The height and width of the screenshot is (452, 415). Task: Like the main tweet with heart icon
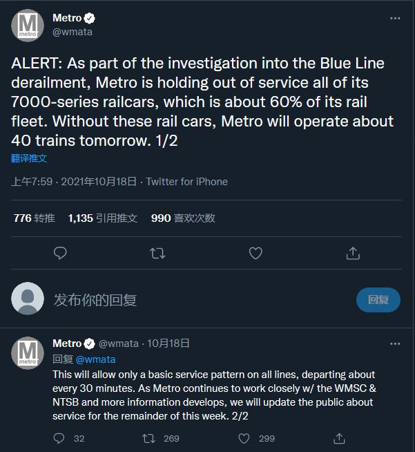pos(255,253)
